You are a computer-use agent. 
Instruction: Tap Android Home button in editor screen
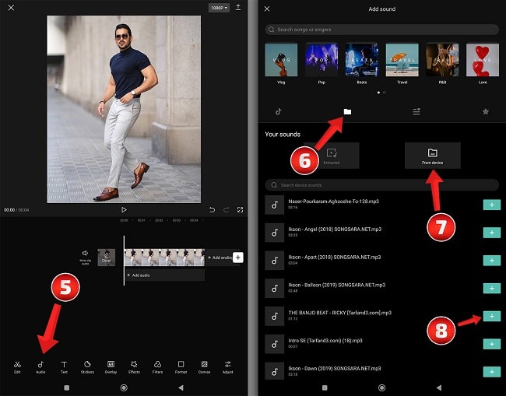(124, 387)
